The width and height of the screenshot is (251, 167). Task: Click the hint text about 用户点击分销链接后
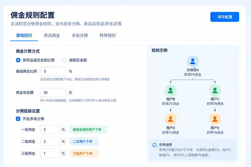coord(78,100)
